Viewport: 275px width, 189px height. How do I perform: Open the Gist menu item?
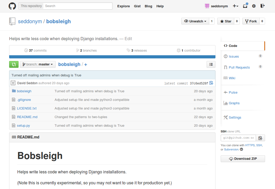137,6
